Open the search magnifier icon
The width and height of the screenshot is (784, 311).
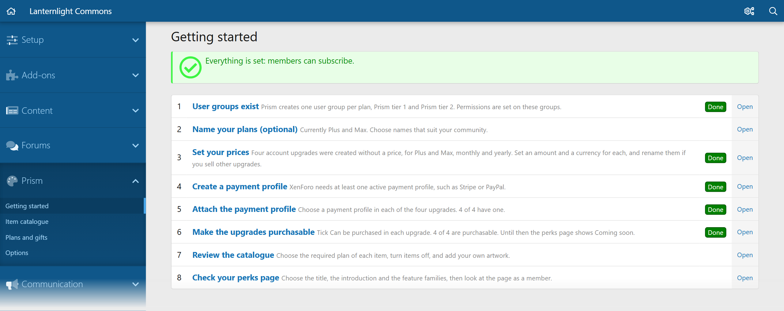pyautogui.click(x=773, y=11)
